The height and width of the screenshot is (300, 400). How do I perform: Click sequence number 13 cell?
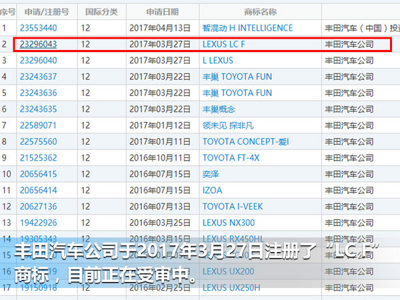click(7, 223)
